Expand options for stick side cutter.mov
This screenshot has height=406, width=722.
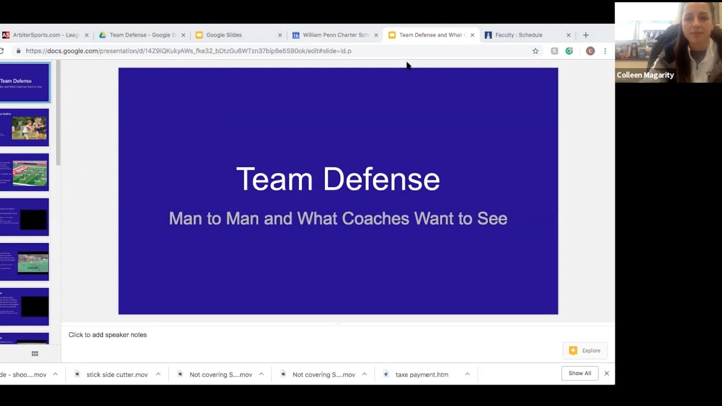tap(158, 374)
